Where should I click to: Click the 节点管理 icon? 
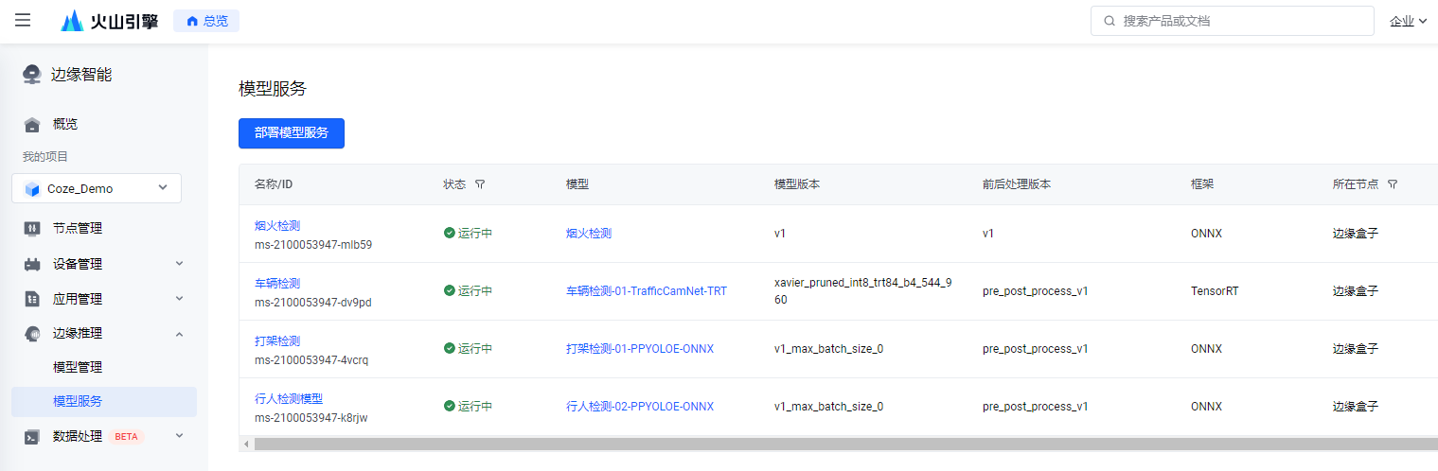(32, 228)
